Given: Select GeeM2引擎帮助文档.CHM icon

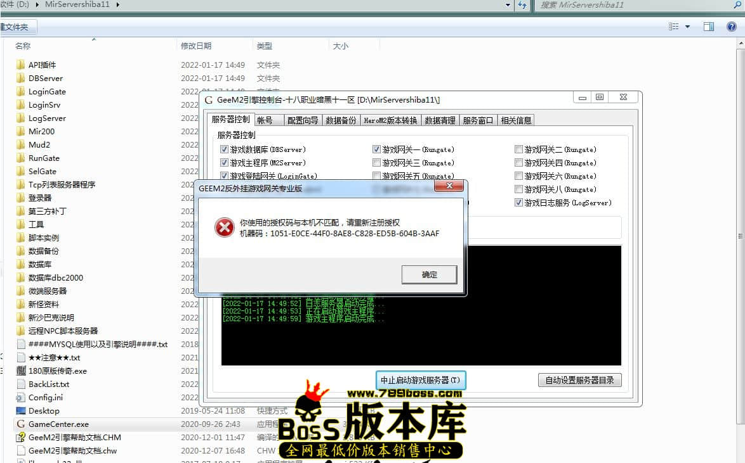Looking at the screenshot, I should click(x=20, y=437).
